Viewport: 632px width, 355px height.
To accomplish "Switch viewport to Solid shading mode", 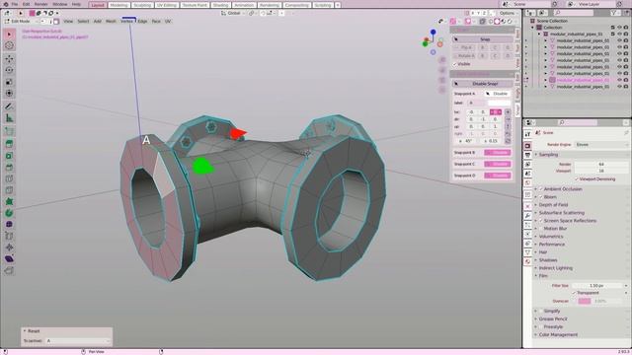I will tap(497, 22).
